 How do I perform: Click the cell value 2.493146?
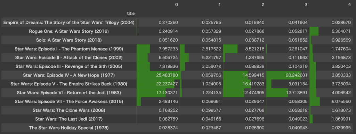pyautogui.click(x=168, y=101)
